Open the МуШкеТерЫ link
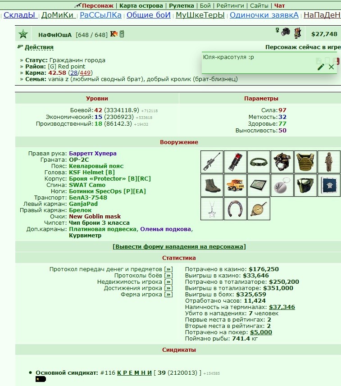The image size is (341, 386). tap(200, 15)
